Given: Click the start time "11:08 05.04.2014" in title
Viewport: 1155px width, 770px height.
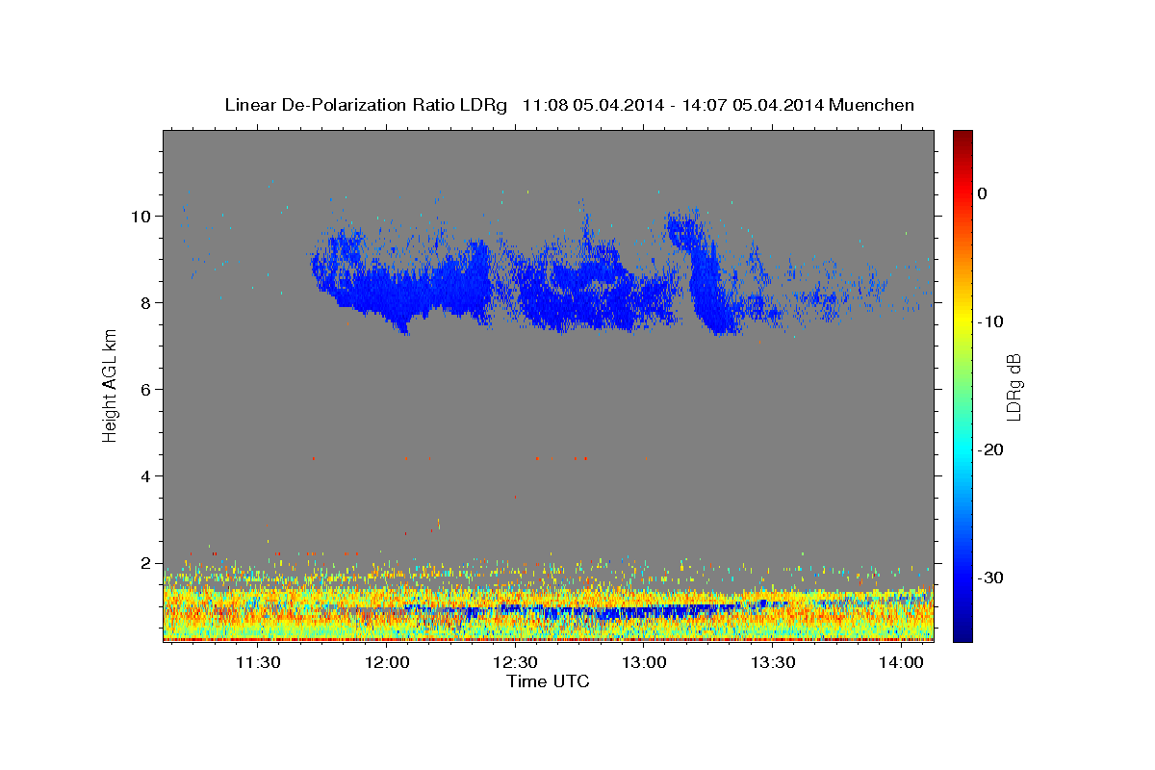Looking at the screenshot, I should coord(592,105).
